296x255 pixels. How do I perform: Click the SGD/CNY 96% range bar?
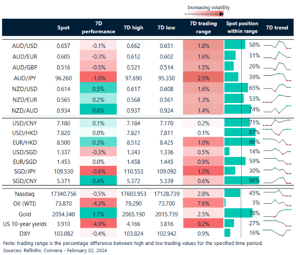click(242, 181)
